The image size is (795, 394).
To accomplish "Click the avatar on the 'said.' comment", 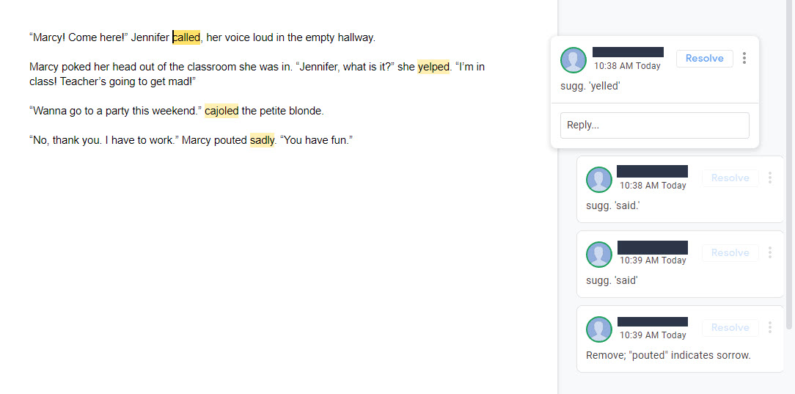I will point(598,180).
